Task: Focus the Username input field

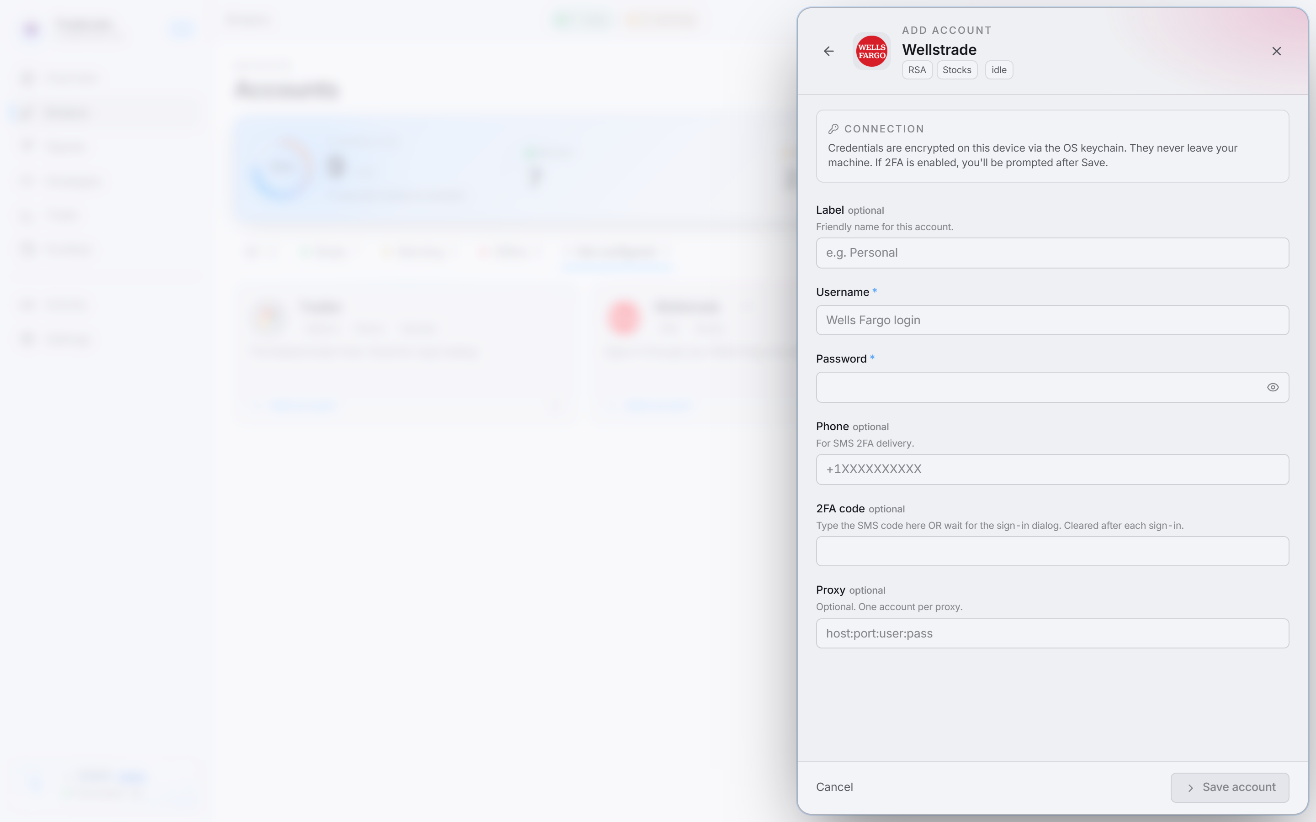Action: click(x=1052, y=320)
